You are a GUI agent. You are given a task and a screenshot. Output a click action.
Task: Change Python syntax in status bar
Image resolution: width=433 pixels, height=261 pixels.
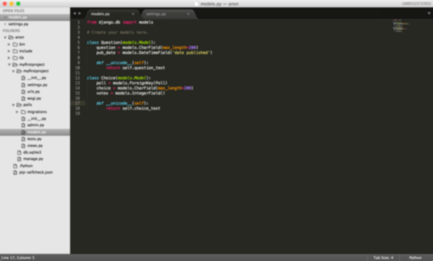(x=415, y=258)
